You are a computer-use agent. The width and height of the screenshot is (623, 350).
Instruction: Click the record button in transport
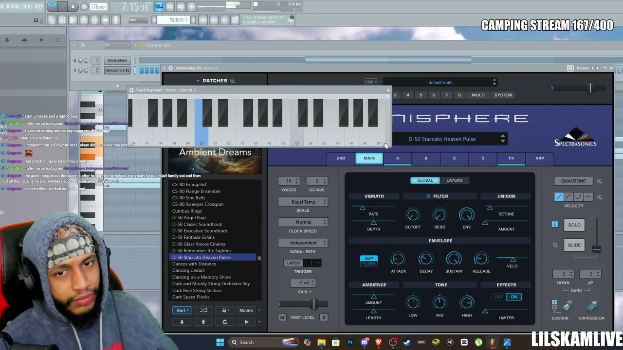coord(84,7)
